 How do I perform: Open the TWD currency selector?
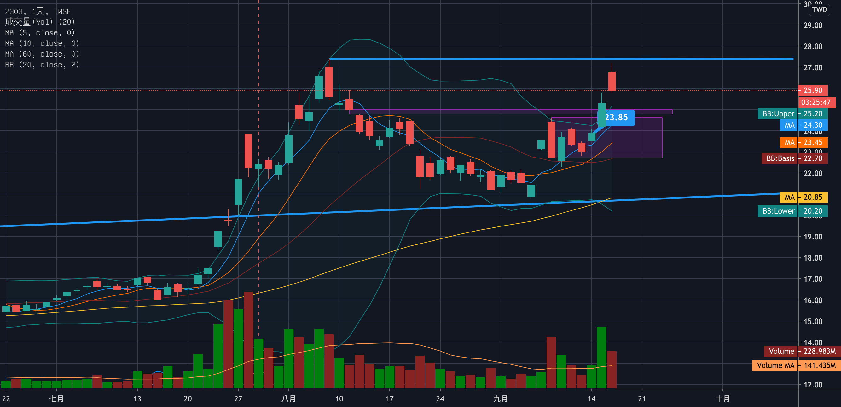820,10
